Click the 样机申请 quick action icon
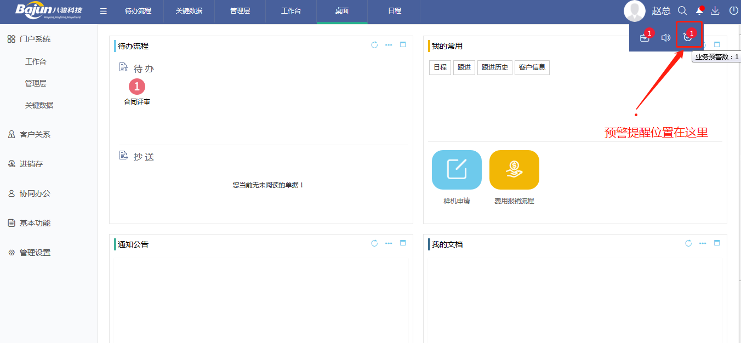Image resolution: width=741 pixels, height=343 pixels. [x=457, y=170]
